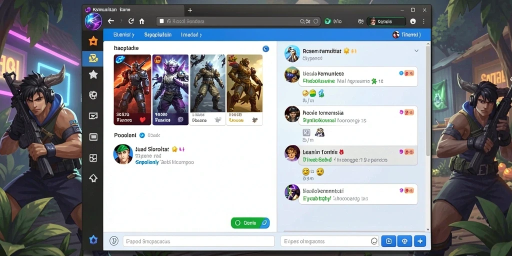Open the 'Blenist' tab dropdown
512x256 pixels.
124,34
